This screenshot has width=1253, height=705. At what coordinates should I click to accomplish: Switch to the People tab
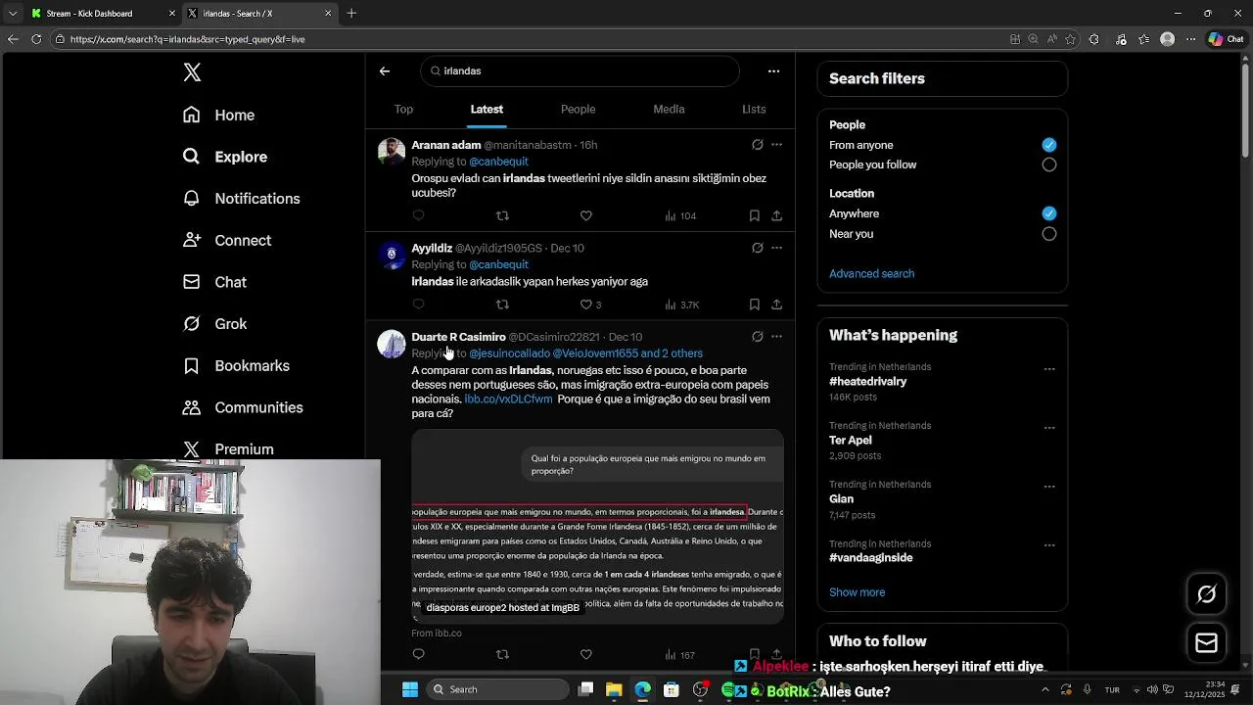pos(578,109)
